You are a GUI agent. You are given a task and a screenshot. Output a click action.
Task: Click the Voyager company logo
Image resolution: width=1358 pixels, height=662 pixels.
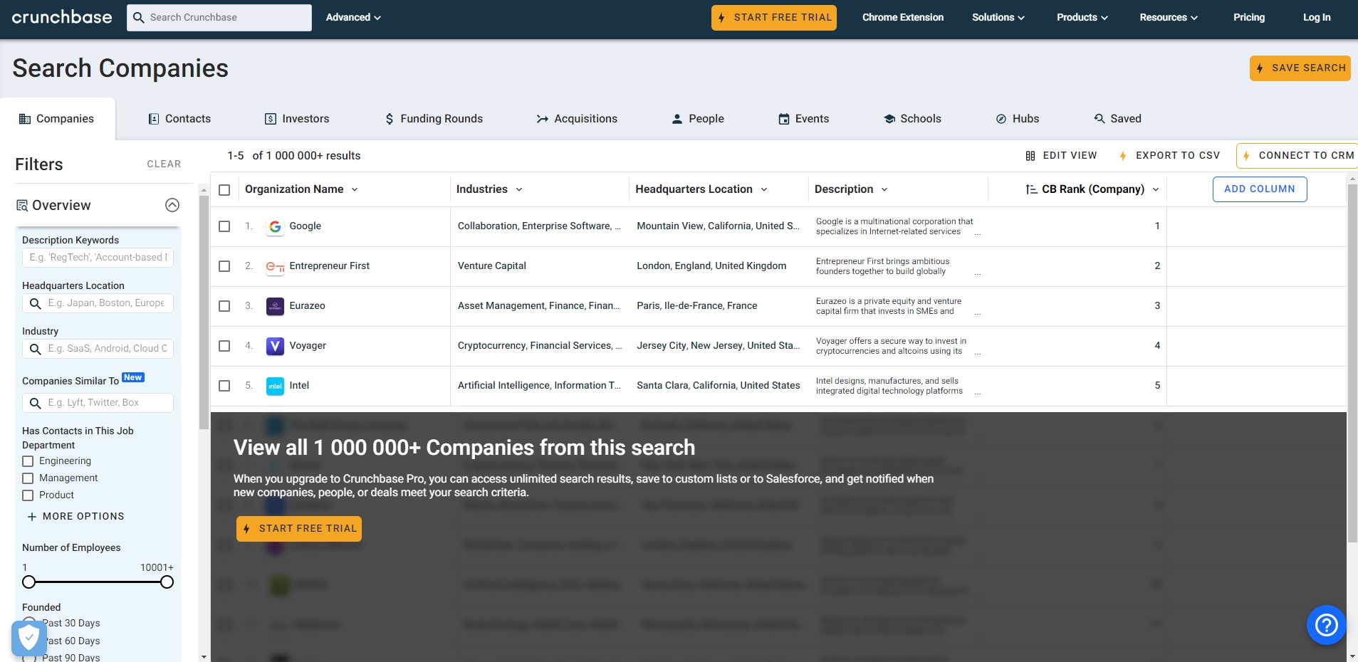point(275,346)
